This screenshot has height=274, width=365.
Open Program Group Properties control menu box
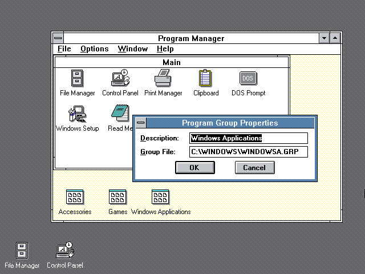point(141,123)
